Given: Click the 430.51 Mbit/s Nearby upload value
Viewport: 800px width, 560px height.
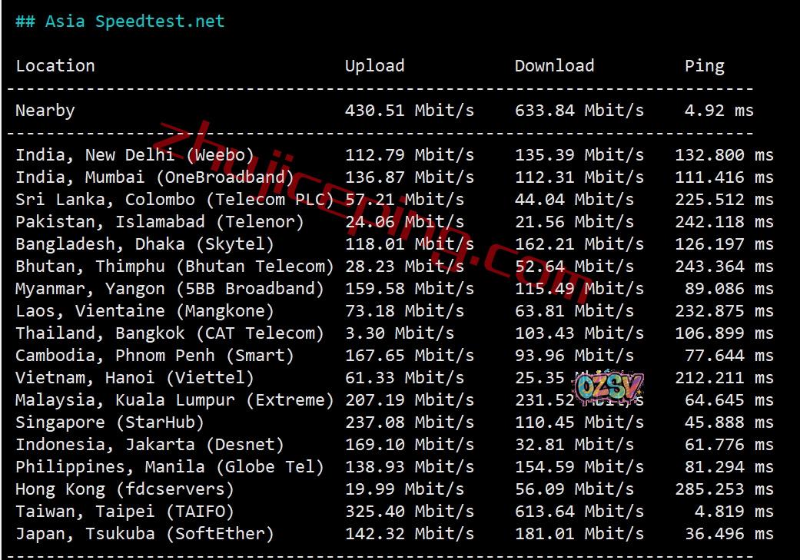Looking at the screenshot, I should click(409, 111).
